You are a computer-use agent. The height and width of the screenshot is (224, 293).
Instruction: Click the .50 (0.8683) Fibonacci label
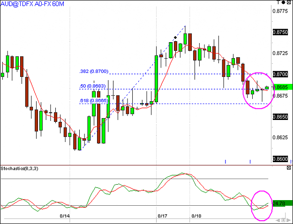[92, 86]
